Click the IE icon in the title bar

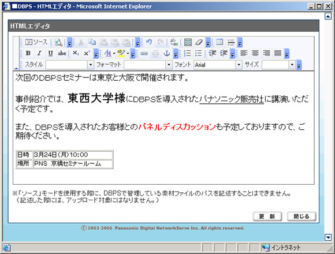click(x=6, y=6)
